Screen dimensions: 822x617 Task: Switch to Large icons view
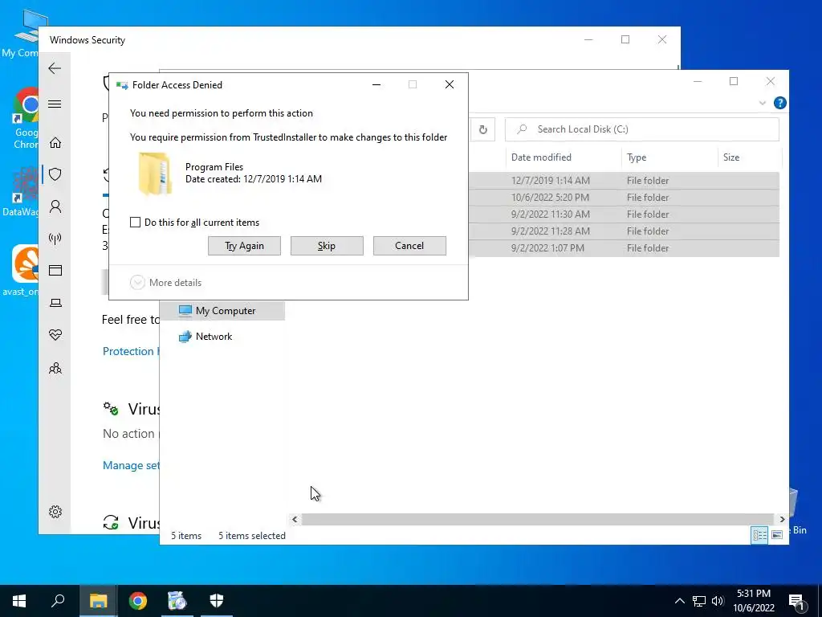coord(777,534)
